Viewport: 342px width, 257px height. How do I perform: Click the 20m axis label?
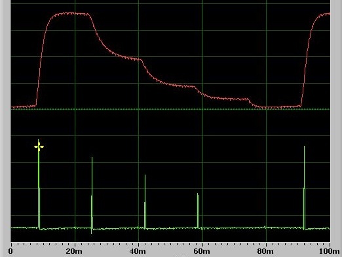click(x=74, y=251)
